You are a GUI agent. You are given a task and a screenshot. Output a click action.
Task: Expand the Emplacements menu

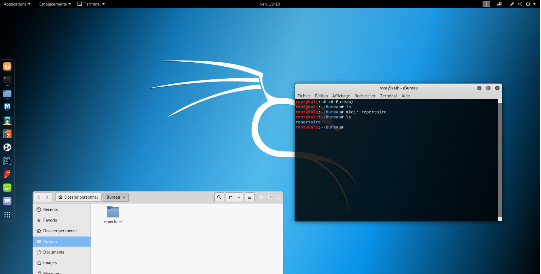pyautogui.click(x=55, y=4)
